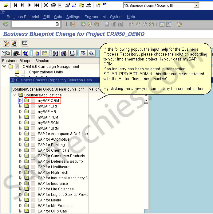Select the SAP for High Tech row text
The image size is (213, 214).
53,172
